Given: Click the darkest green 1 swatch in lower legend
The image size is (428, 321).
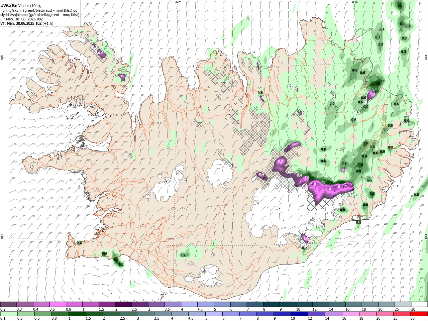Looking at the screenshot, I should point(77,314).
